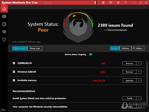
Task: Click Remove for Windows 垃圾文件
Action: click(x=129, y=72)
